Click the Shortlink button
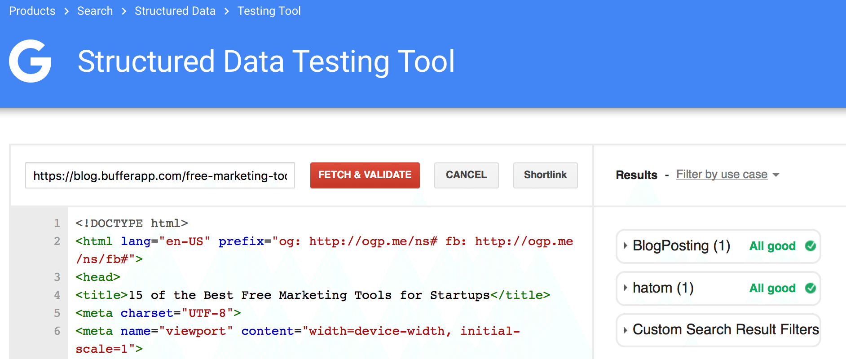Image resolution: width=846 pixels, height=359 pixels. [x=545, y=175]
